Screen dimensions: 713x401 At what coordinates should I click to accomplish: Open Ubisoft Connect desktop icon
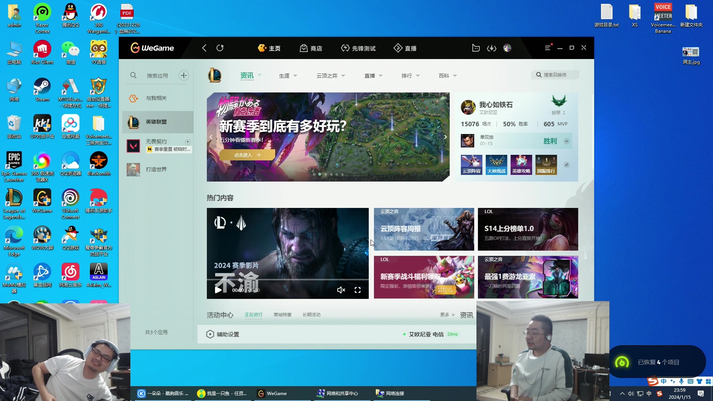click(71, 204)
